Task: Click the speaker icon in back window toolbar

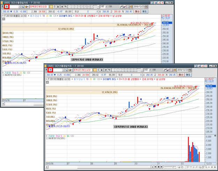Action: [x=27, y=7]
